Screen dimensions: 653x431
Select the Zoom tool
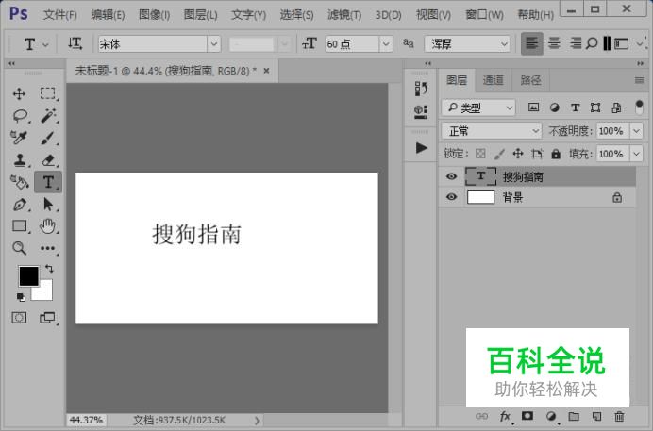click(x=19, y=248)
